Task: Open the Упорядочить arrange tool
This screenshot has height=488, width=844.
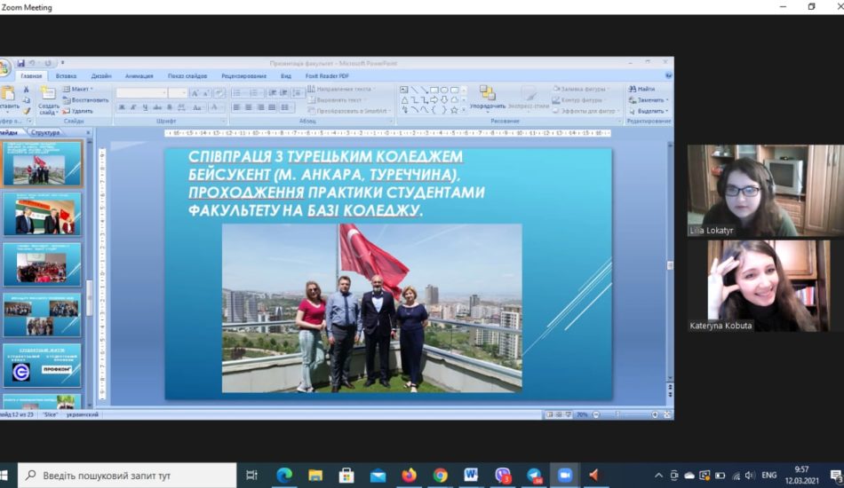Action: (x=488, y=98)
